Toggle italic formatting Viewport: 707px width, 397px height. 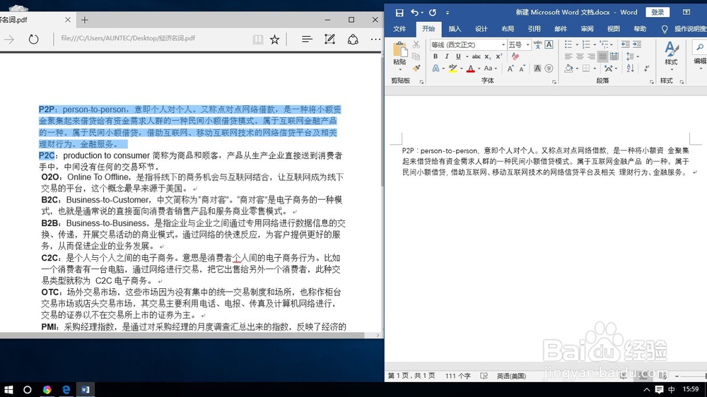point(446,57)
